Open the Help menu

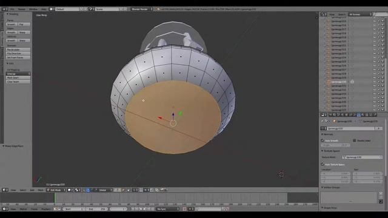coord(44,9)
